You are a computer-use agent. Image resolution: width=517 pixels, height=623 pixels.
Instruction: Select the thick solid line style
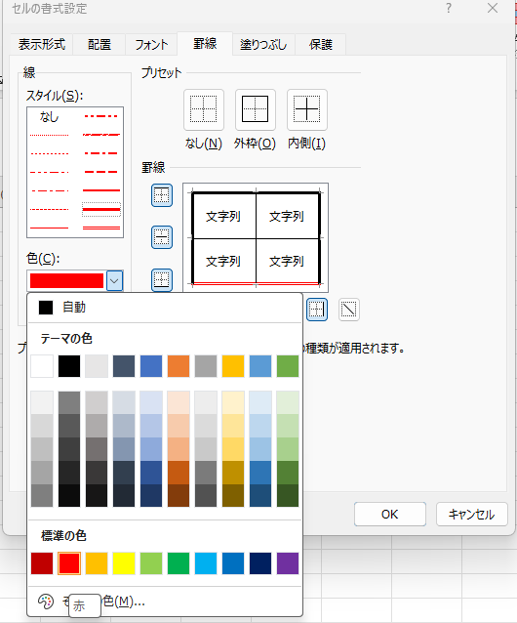point(101,209)
